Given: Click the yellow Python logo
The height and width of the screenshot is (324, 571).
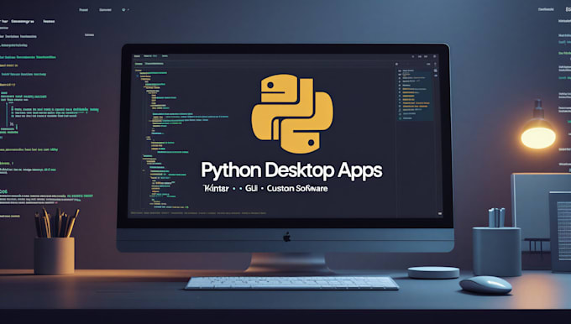Looking at the screenshot, I should coord(292,113).
